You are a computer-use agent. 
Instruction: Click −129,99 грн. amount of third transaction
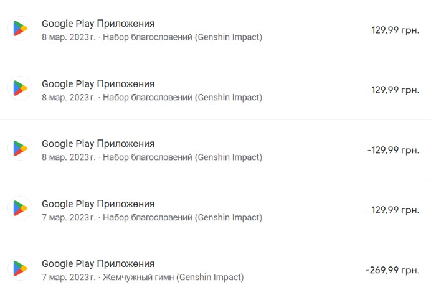393,150
